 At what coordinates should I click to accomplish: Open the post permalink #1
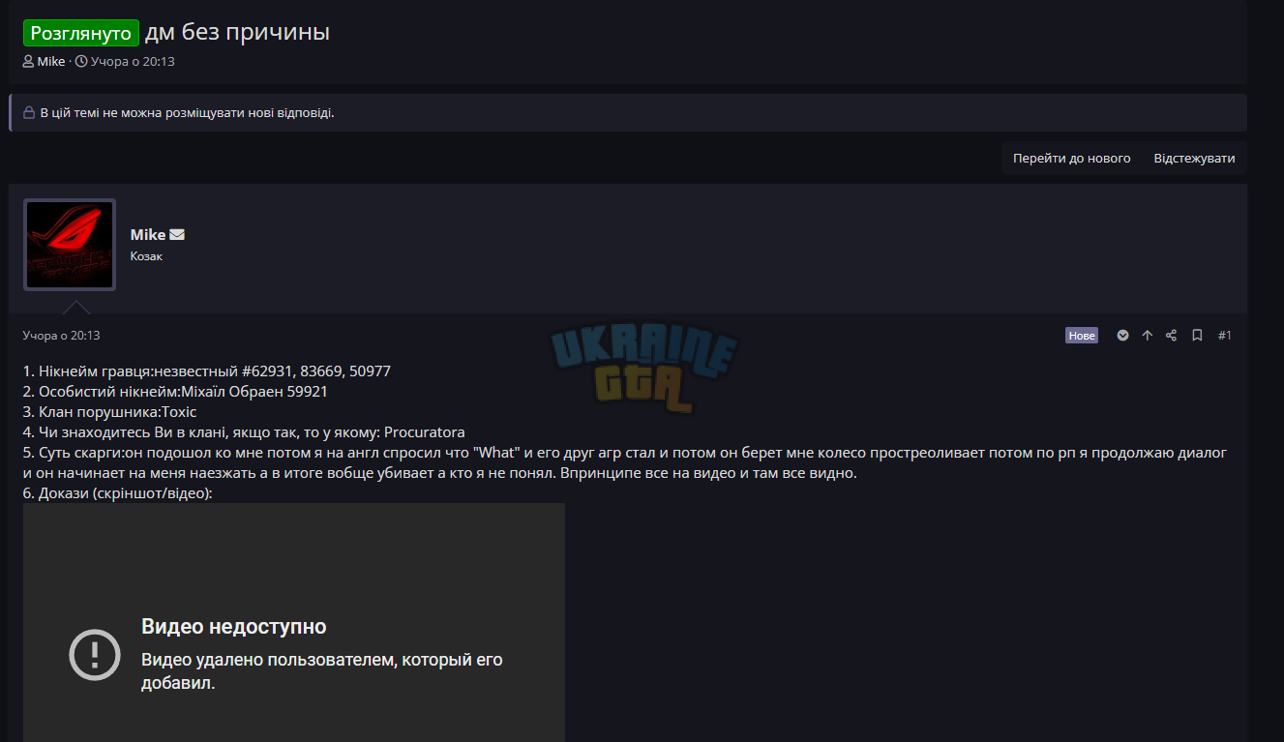[x=1225, y=336]
